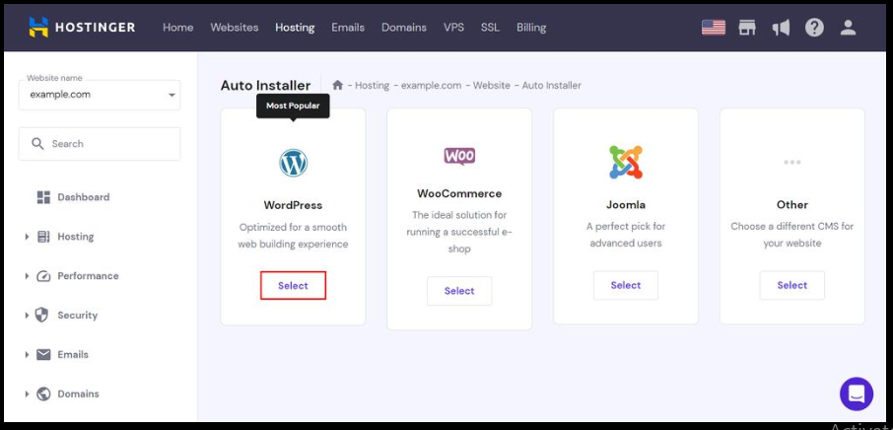
Task: Open the language flag selector
Action: pos(713,28)
